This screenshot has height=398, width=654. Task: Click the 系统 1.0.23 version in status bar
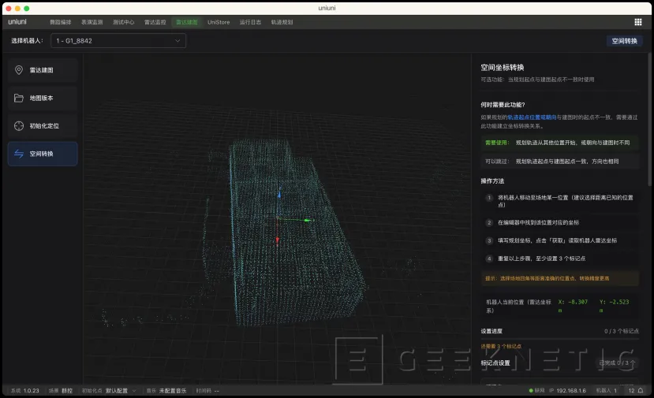point(25,390)
